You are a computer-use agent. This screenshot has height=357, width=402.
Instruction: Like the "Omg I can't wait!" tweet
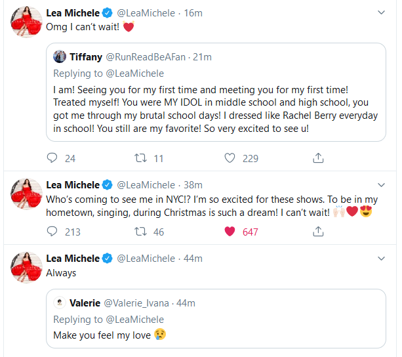pos(230,158)
